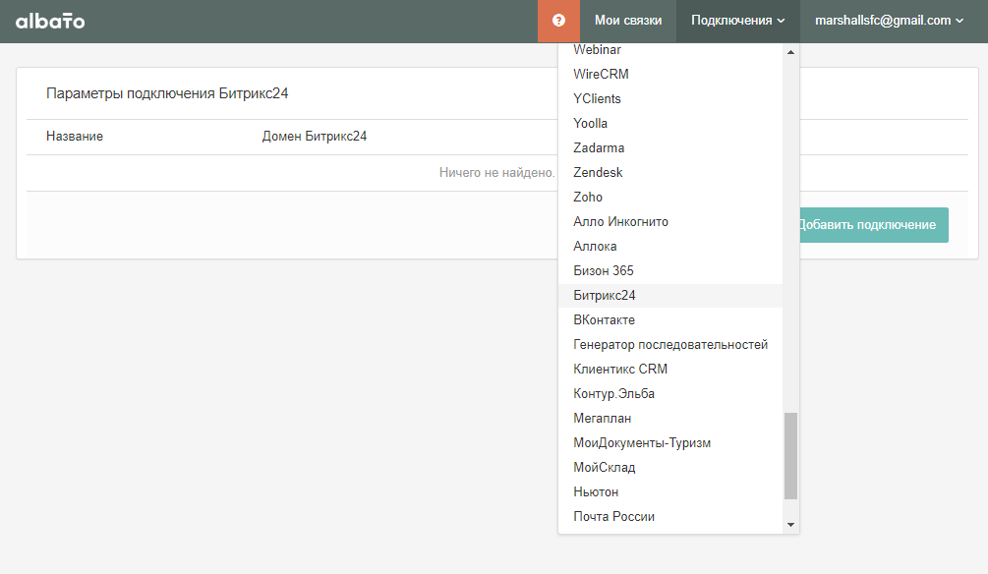Screen dimensions: 988x574
Task: Click the dropdown scrollbar up arrow
Action: [790, 52]
